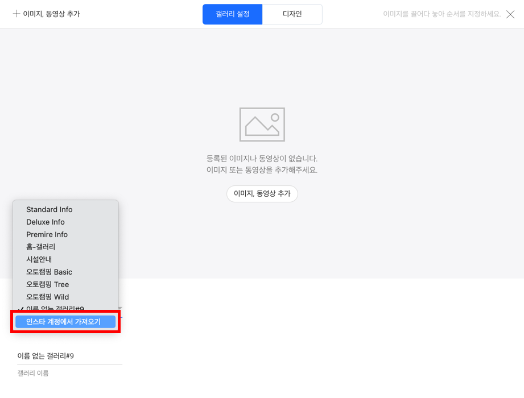Image resolution: width=524 pixels, height=398 pixels.
Task: Select 오토캠핑 Basic from the dropdown
Action: (65, 272)
